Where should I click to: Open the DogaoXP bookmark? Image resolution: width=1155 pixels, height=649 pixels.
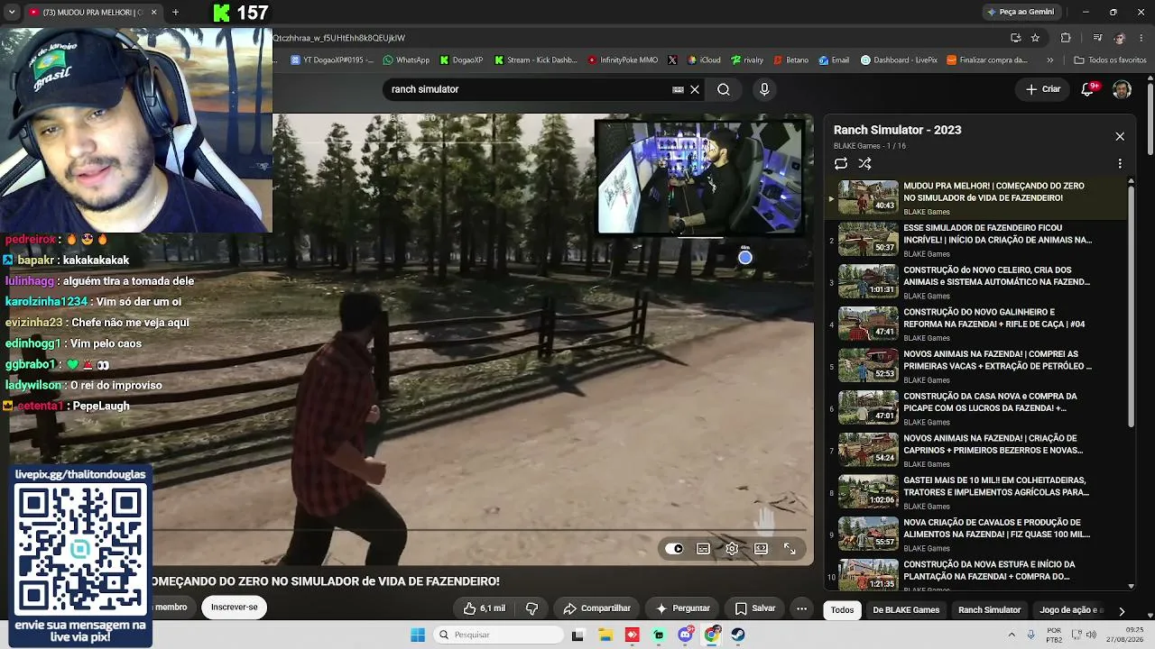point(461,60)
